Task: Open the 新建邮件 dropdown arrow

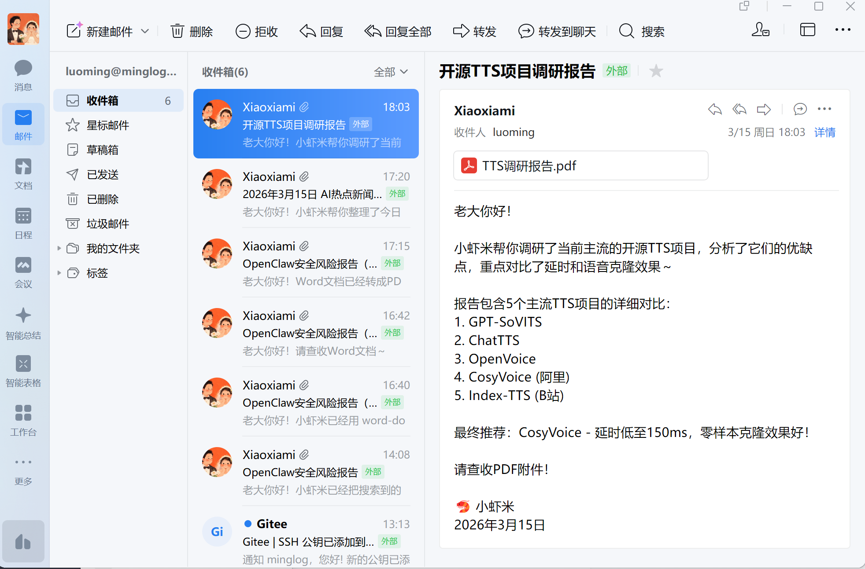Action: (x=145, y=31)
